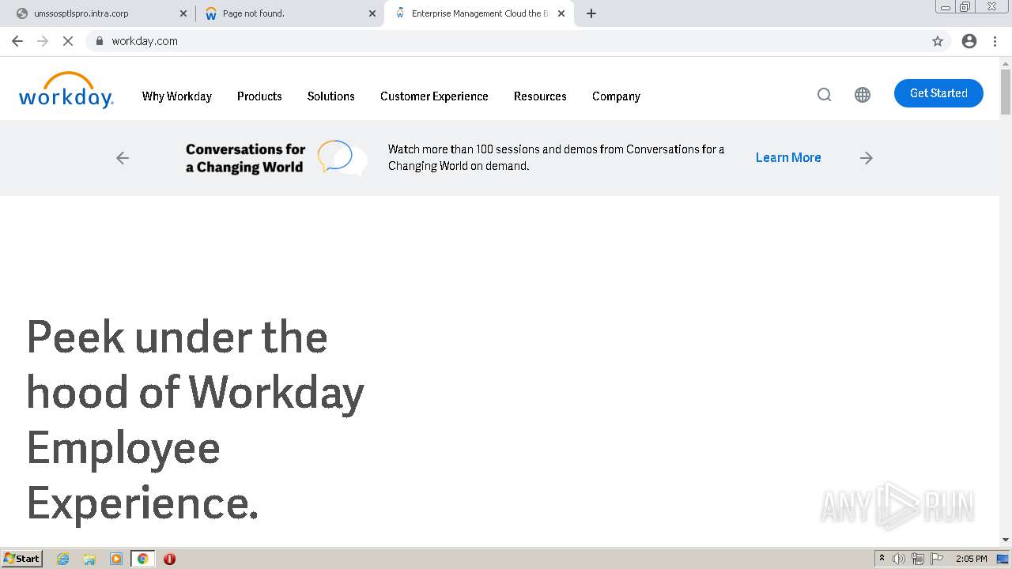Select the Enterprise Management Cloud tab

479,13
